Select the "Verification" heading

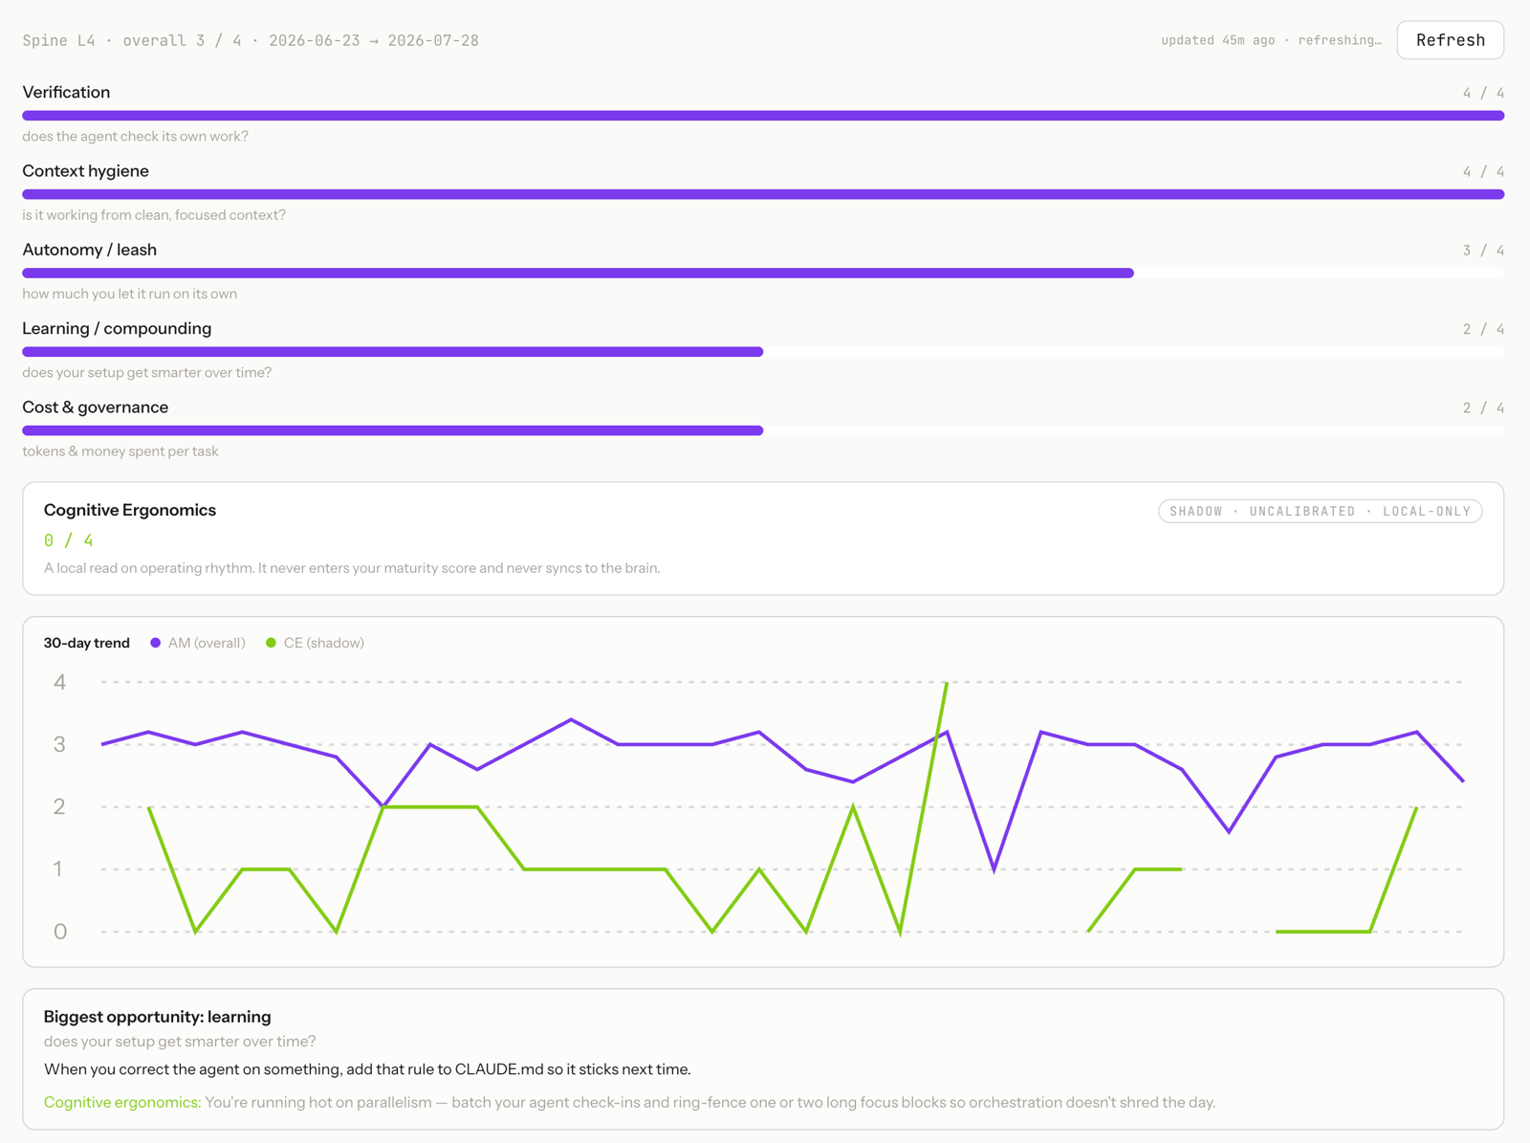66,92
